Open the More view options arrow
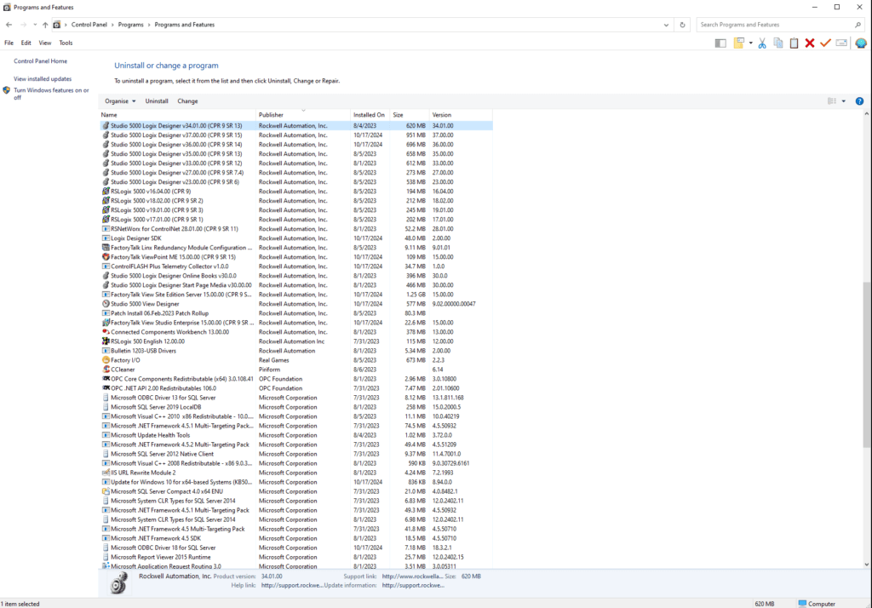 844,101
